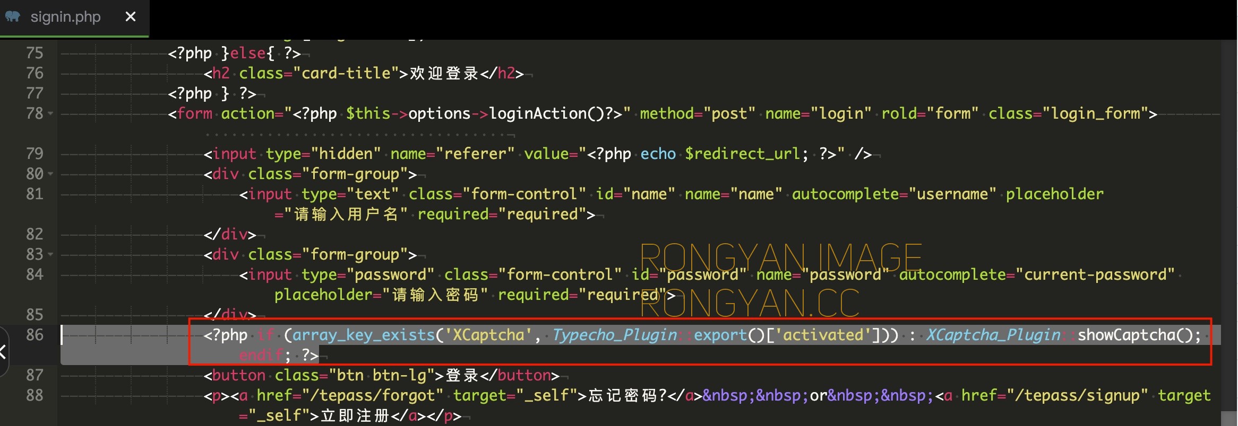Close the signin.php tab
Image resolution: width=1238 pixels, height=426 pixels.
click(131, 17)
